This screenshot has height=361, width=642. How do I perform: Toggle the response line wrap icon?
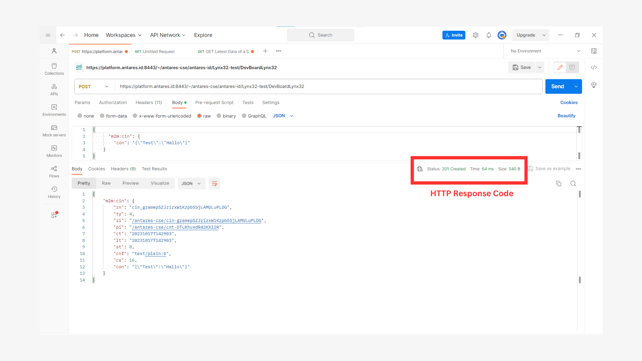point(214,184)
